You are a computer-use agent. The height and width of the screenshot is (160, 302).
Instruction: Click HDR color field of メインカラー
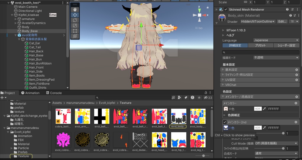(258, 109)
